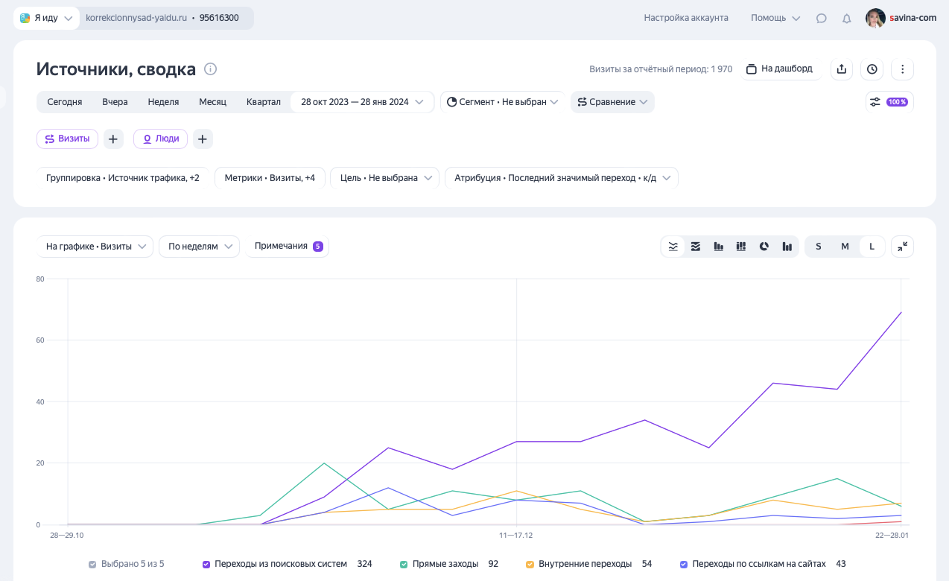The height and width of the screenshot is (581, 949).
Task: Click the info icon next to report title
Action: click(211, 69)
